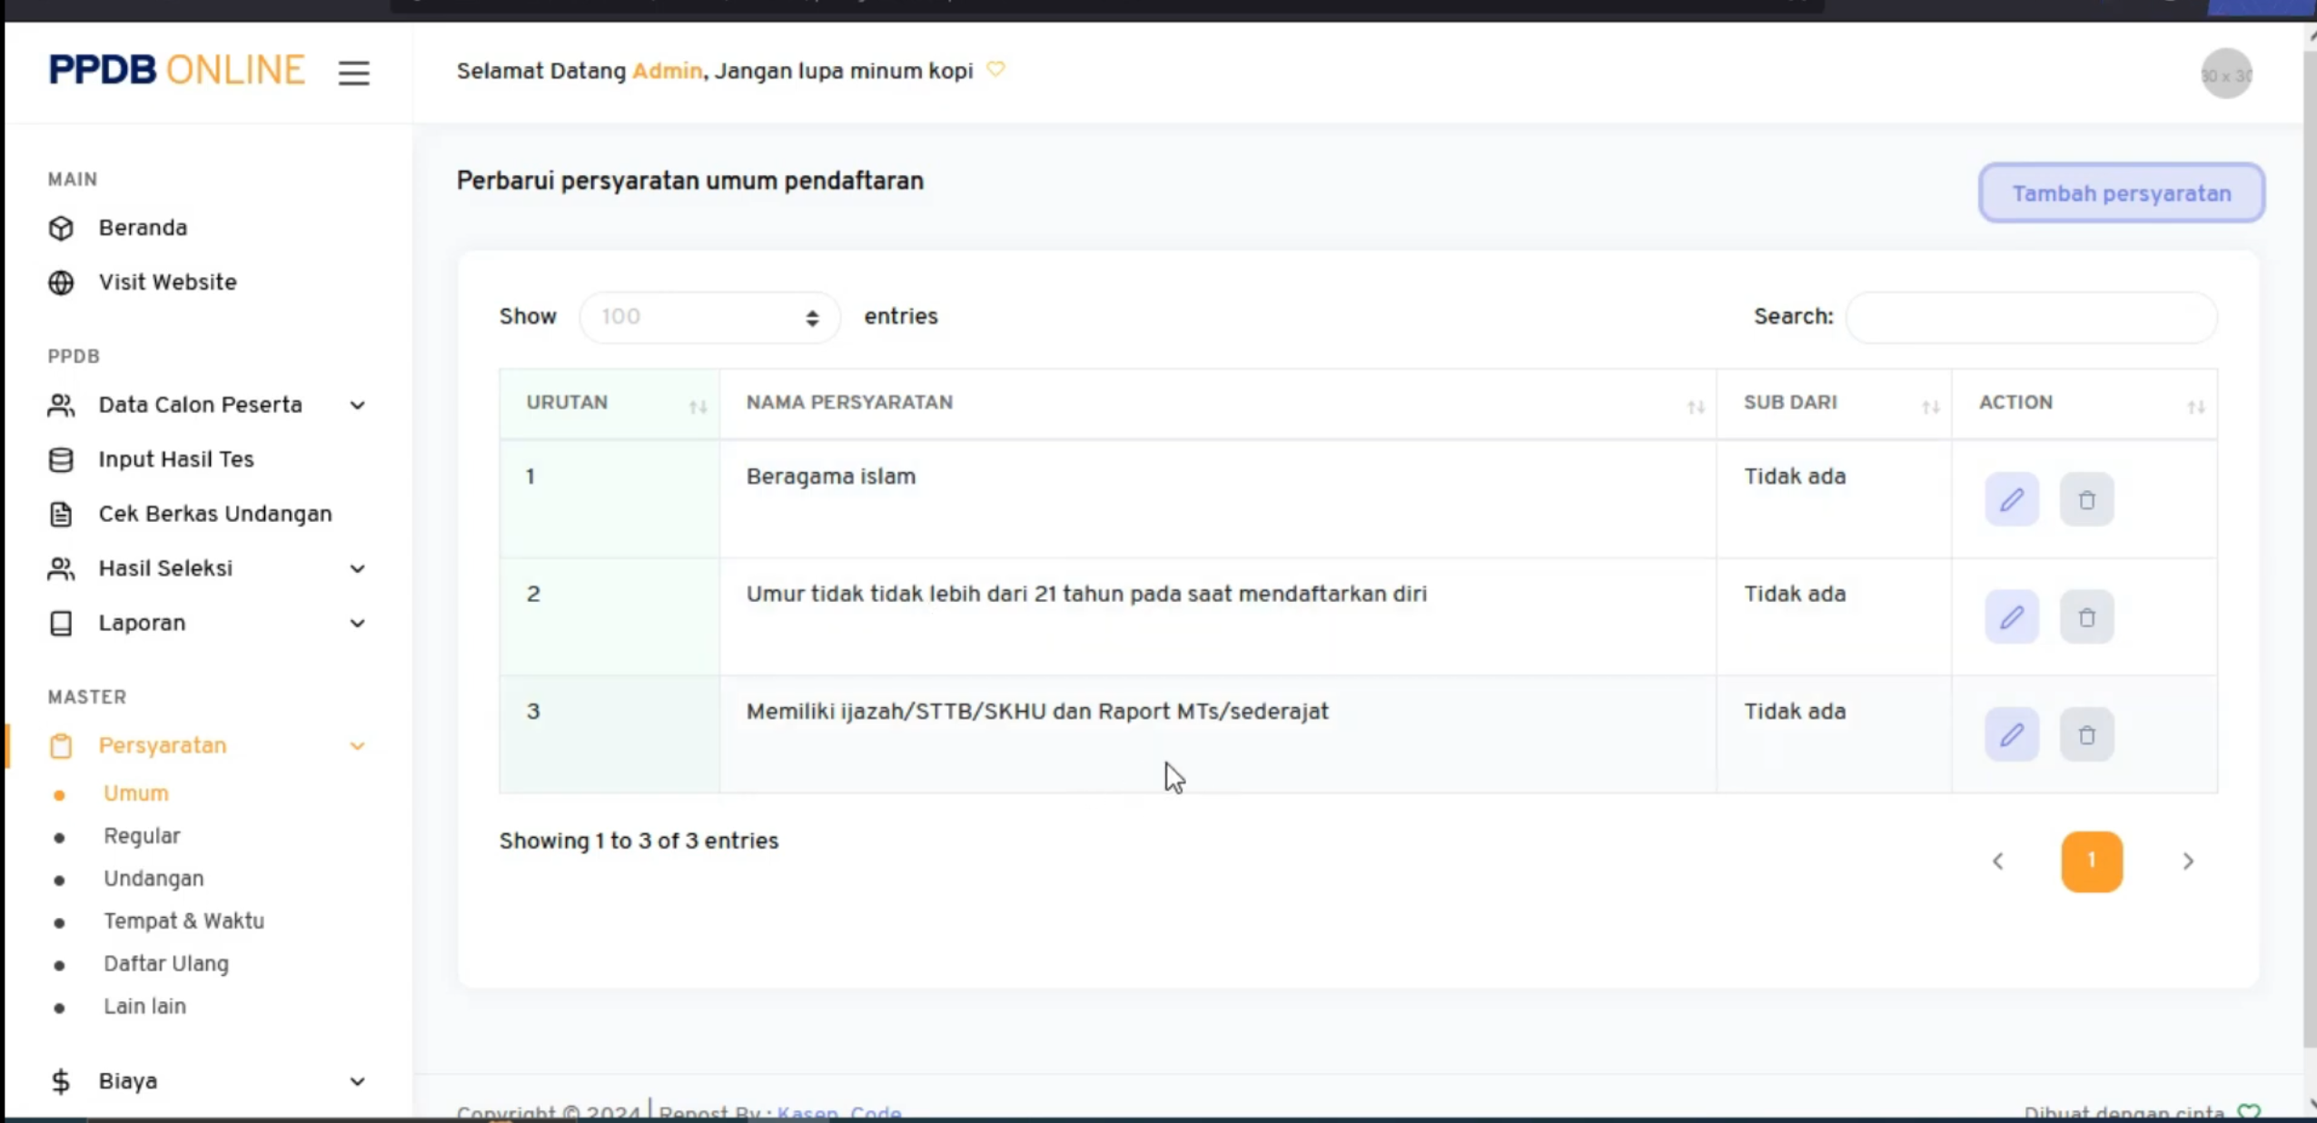The image size is (2317, 1123).
Task: Open the admin profile avatar
Action: click(x=2226, y=74)
